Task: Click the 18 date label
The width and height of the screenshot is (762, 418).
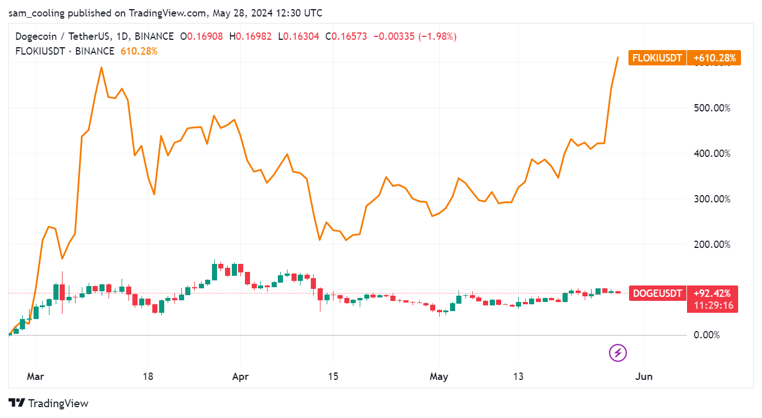Action: pos(148,376)
